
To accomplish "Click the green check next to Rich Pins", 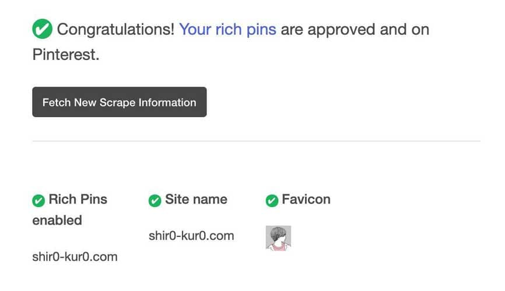I will (38, 201).
